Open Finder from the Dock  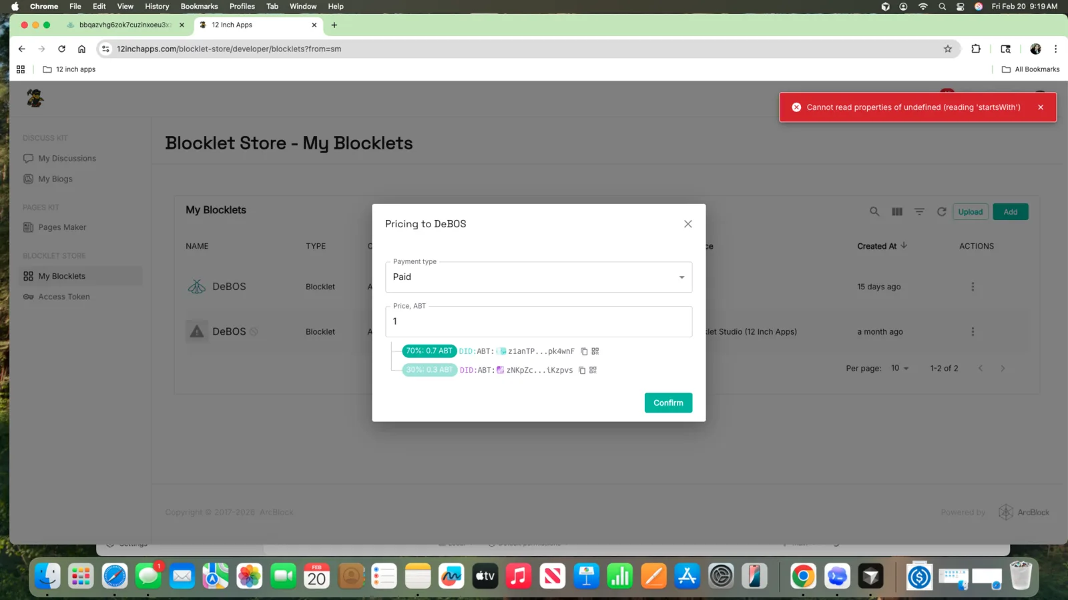(47, 576)
